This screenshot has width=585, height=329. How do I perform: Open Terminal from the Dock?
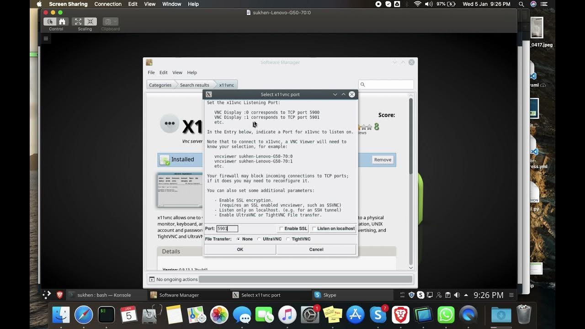pos(106,314)
